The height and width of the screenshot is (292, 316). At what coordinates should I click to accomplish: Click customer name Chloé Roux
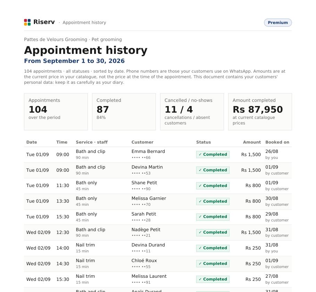point(144,260)
